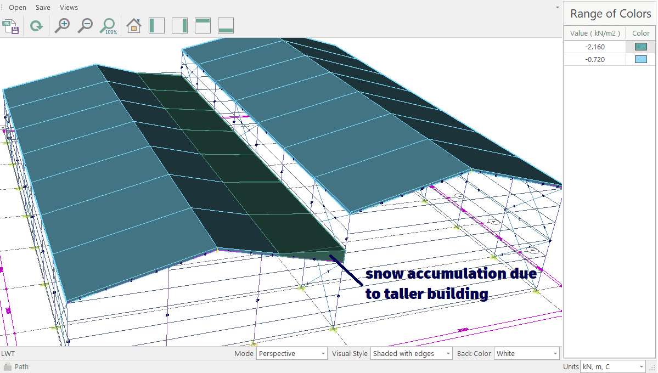Open the Views menu
Image resolution: width=658 pixels, height=373 pixels.
pos(69,8)
